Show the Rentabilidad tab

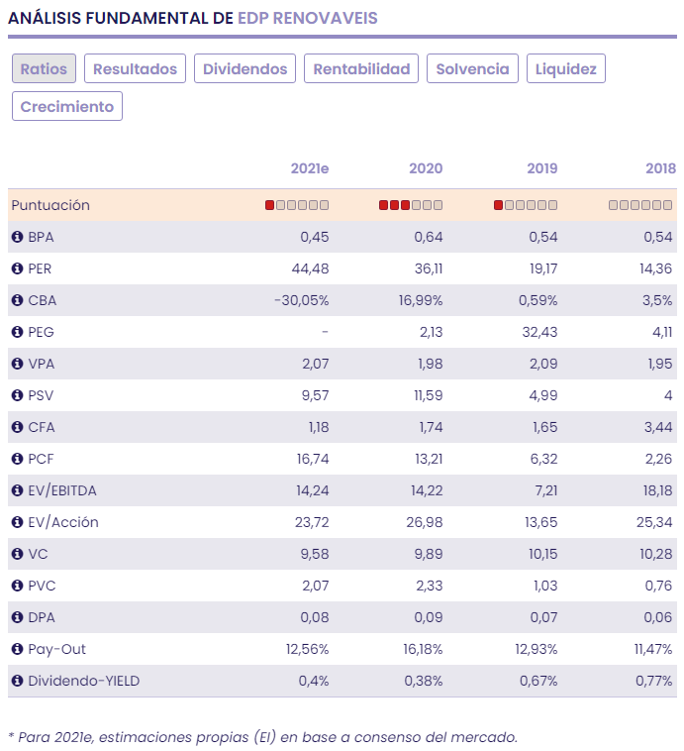tap(361, 68)
